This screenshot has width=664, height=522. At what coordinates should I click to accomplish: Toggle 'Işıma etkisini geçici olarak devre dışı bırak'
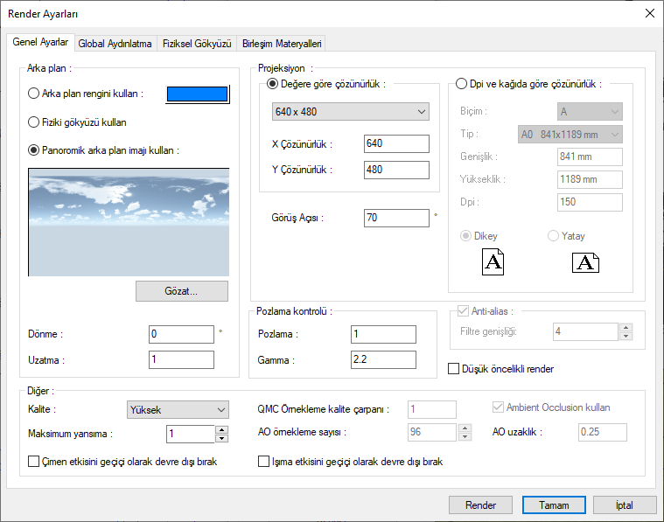click(x=264, y=462)
